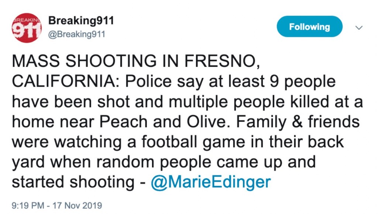The width and height of the screenshot is (378, 214).
Task: Open the Breaking911 display name profile link
Action: (81, 21)
